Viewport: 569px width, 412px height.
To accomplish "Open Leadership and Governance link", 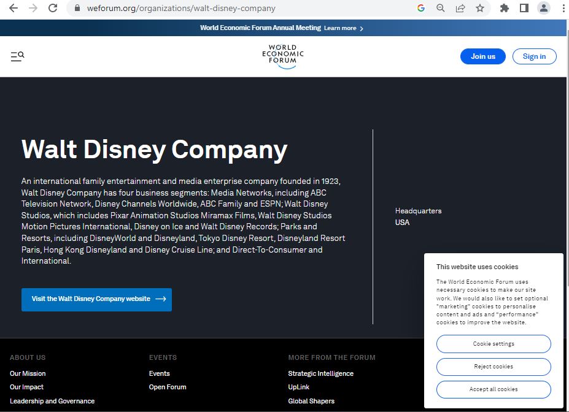I will 52,401.
